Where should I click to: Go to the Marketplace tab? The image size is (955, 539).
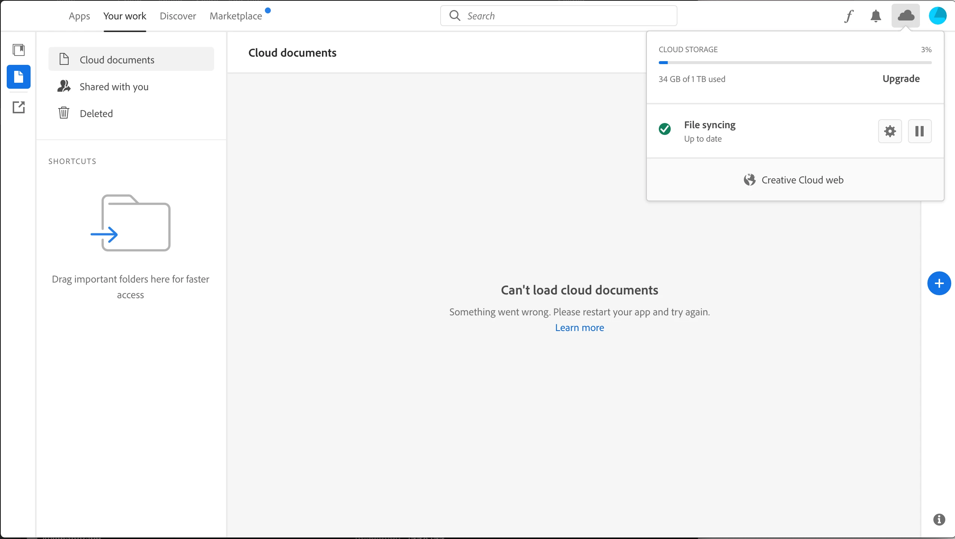[236, 16]
